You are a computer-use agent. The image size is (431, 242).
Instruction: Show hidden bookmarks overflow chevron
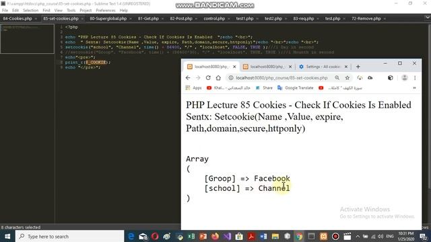[x=414, y=88]
